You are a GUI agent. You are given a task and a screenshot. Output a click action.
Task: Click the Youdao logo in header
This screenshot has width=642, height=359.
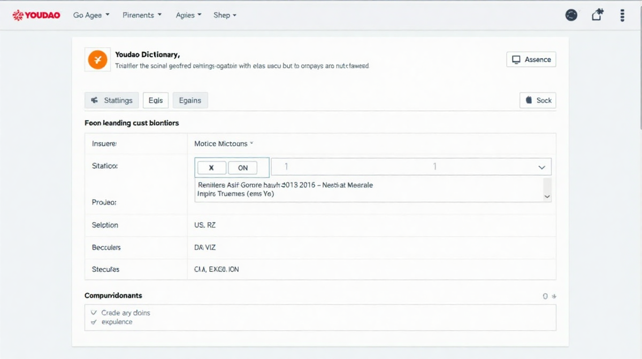pyautogui.click(x=36, y=15)
